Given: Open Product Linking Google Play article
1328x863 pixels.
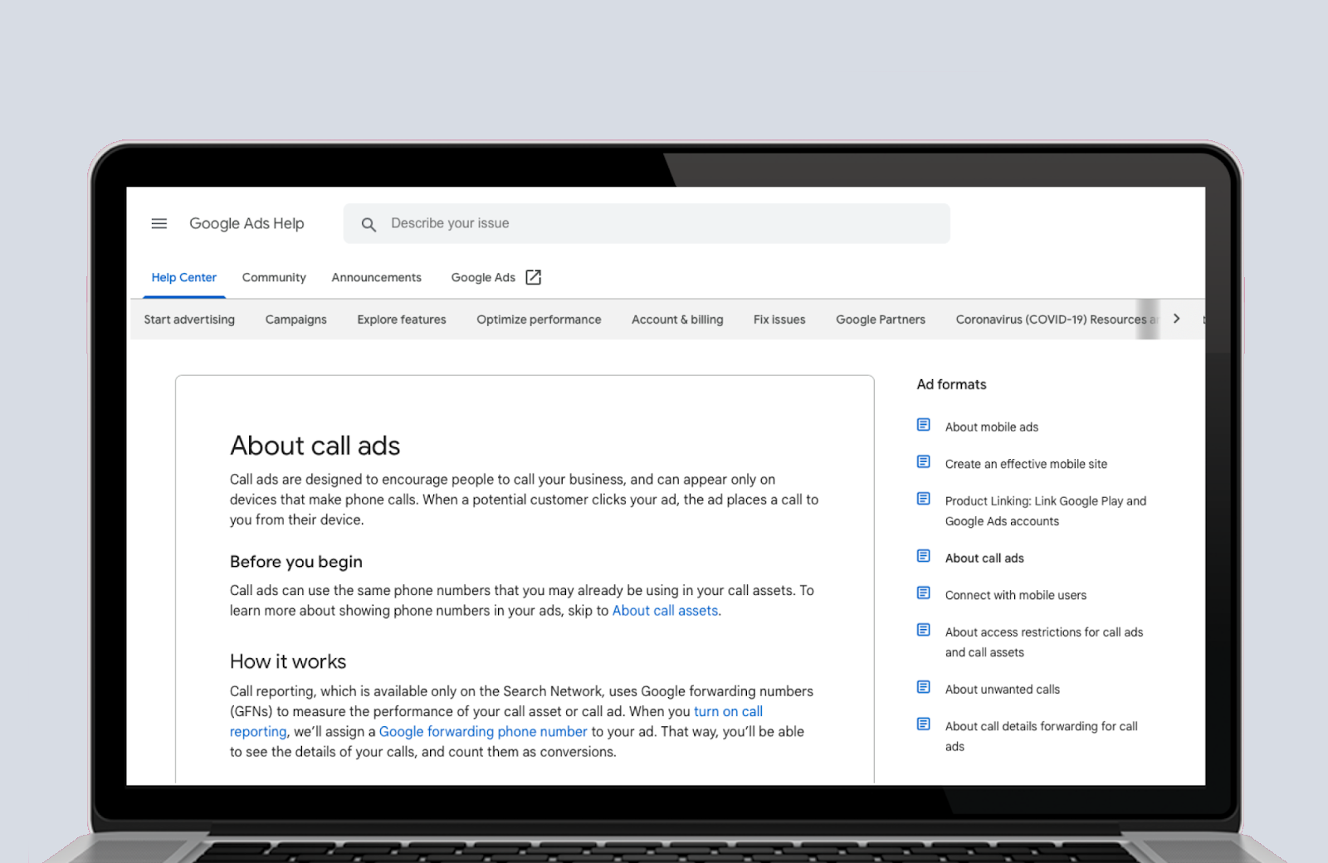Looking at the screenshot, I should 1046,511.
